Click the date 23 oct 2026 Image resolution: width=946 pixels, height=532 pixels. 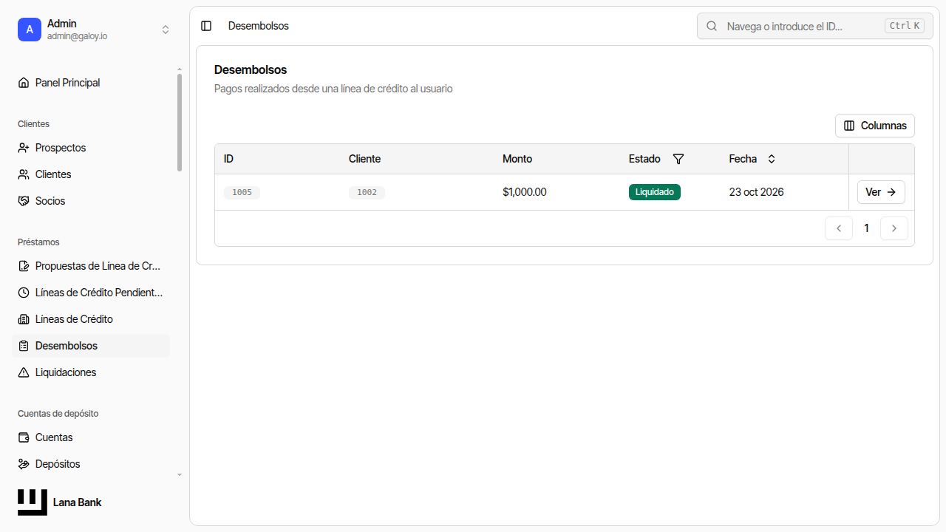[x=756, y=192]
